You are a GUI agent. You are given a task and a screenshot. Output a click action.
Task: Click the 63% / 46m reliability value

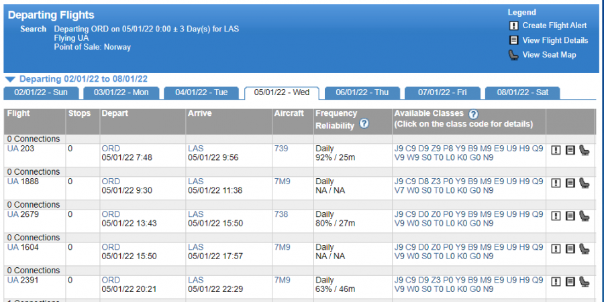pyautogui.click(x=335, y=289)
